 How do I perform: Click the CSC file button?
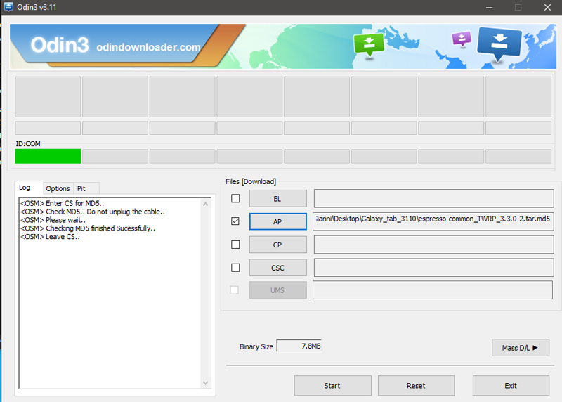coord(277,268)
